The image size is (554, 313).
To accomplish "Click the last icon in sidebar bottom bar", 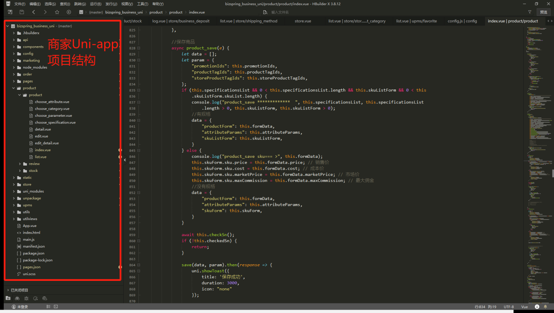I will 45,298.
